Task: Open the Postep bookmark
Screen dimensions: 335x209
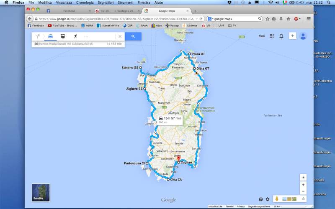Action: (172, 25)
